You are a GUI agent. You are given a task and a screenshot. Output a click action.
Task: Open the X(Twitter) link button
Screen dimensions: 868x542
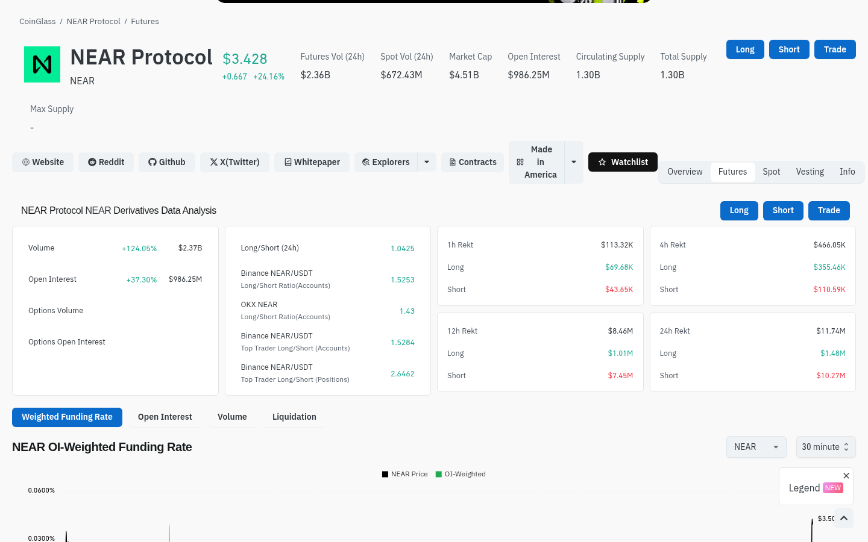(234, 162)
